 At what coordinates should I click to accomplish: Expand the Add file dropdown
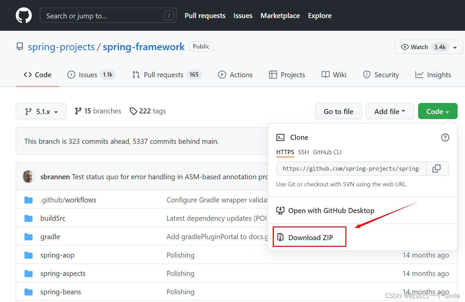click(x=390, y=111)
